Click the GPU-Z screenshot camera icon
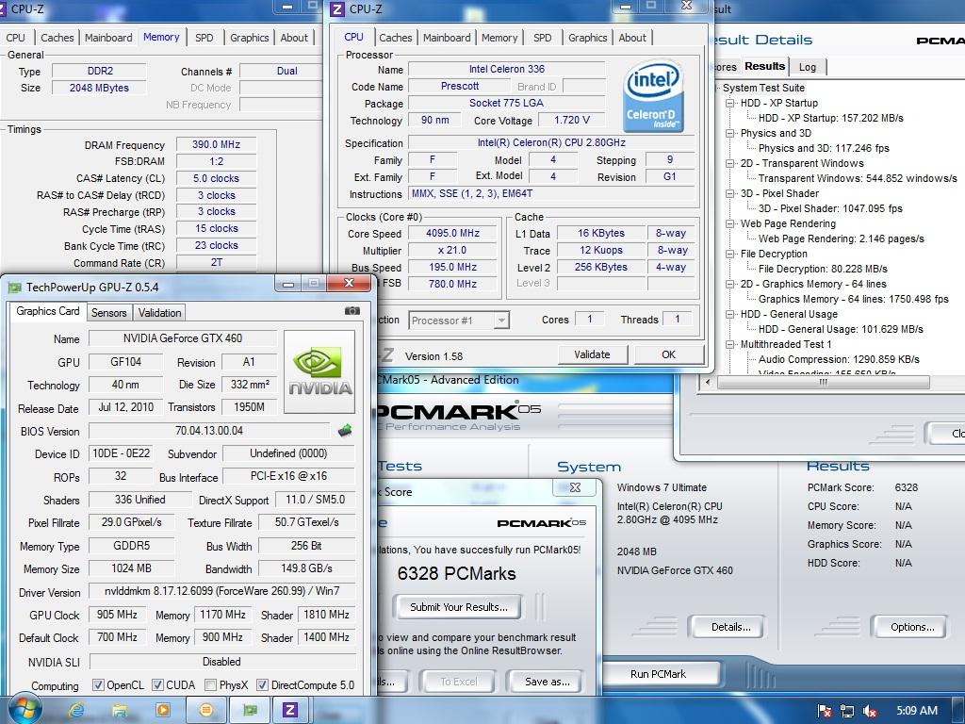This screenshot has height=724, width=965. [352, 311]
